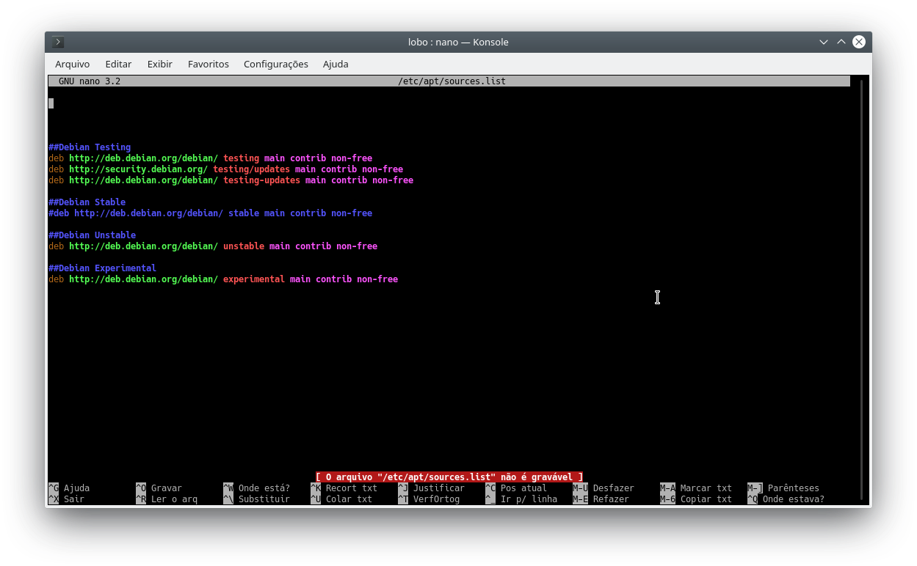This screenshot has width=917, height=566.
Task: Click '^R Ler o arq' nano shortcut
Action: [167, 499]
